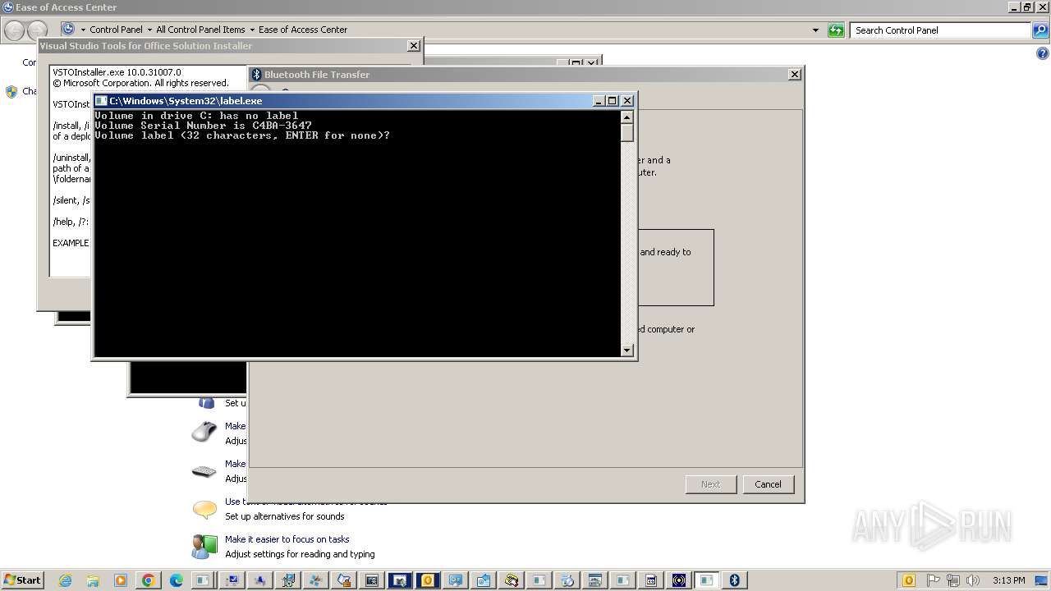Click 'Set up alternatives for sounds' text
1051x591 pixels.
[x=285, y=516]
